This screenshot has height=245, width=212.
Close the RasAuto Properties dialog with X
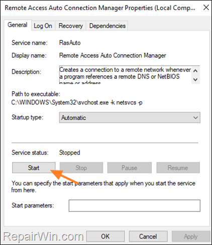206,8
